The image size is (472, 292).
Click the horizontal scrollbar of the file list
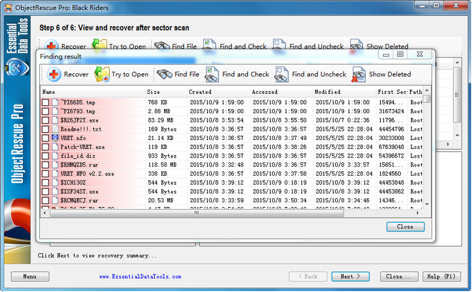[230, 213]
